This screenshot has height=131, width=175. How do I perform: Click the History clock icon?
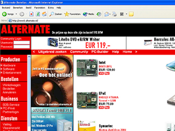tap(99, 14)
